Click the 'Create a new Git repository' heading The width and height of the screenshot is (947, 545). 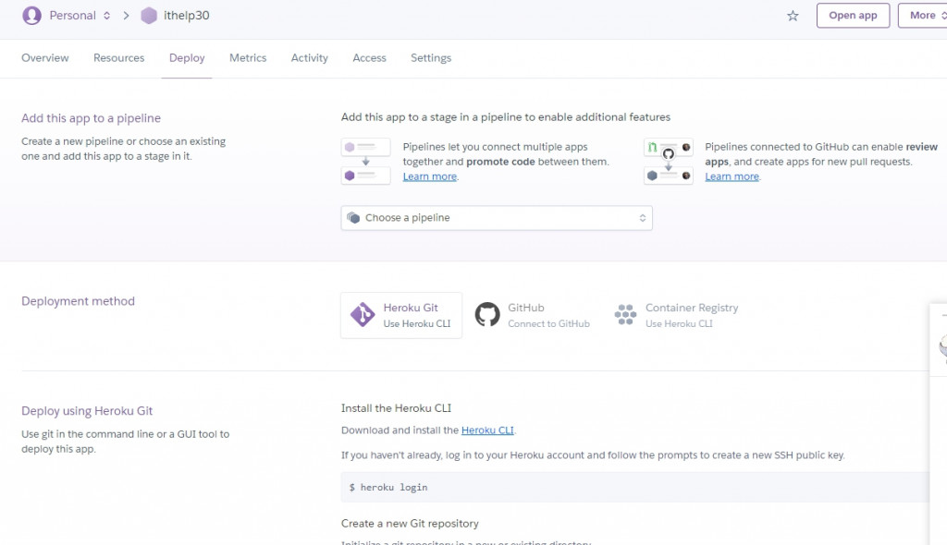point(410,524)
